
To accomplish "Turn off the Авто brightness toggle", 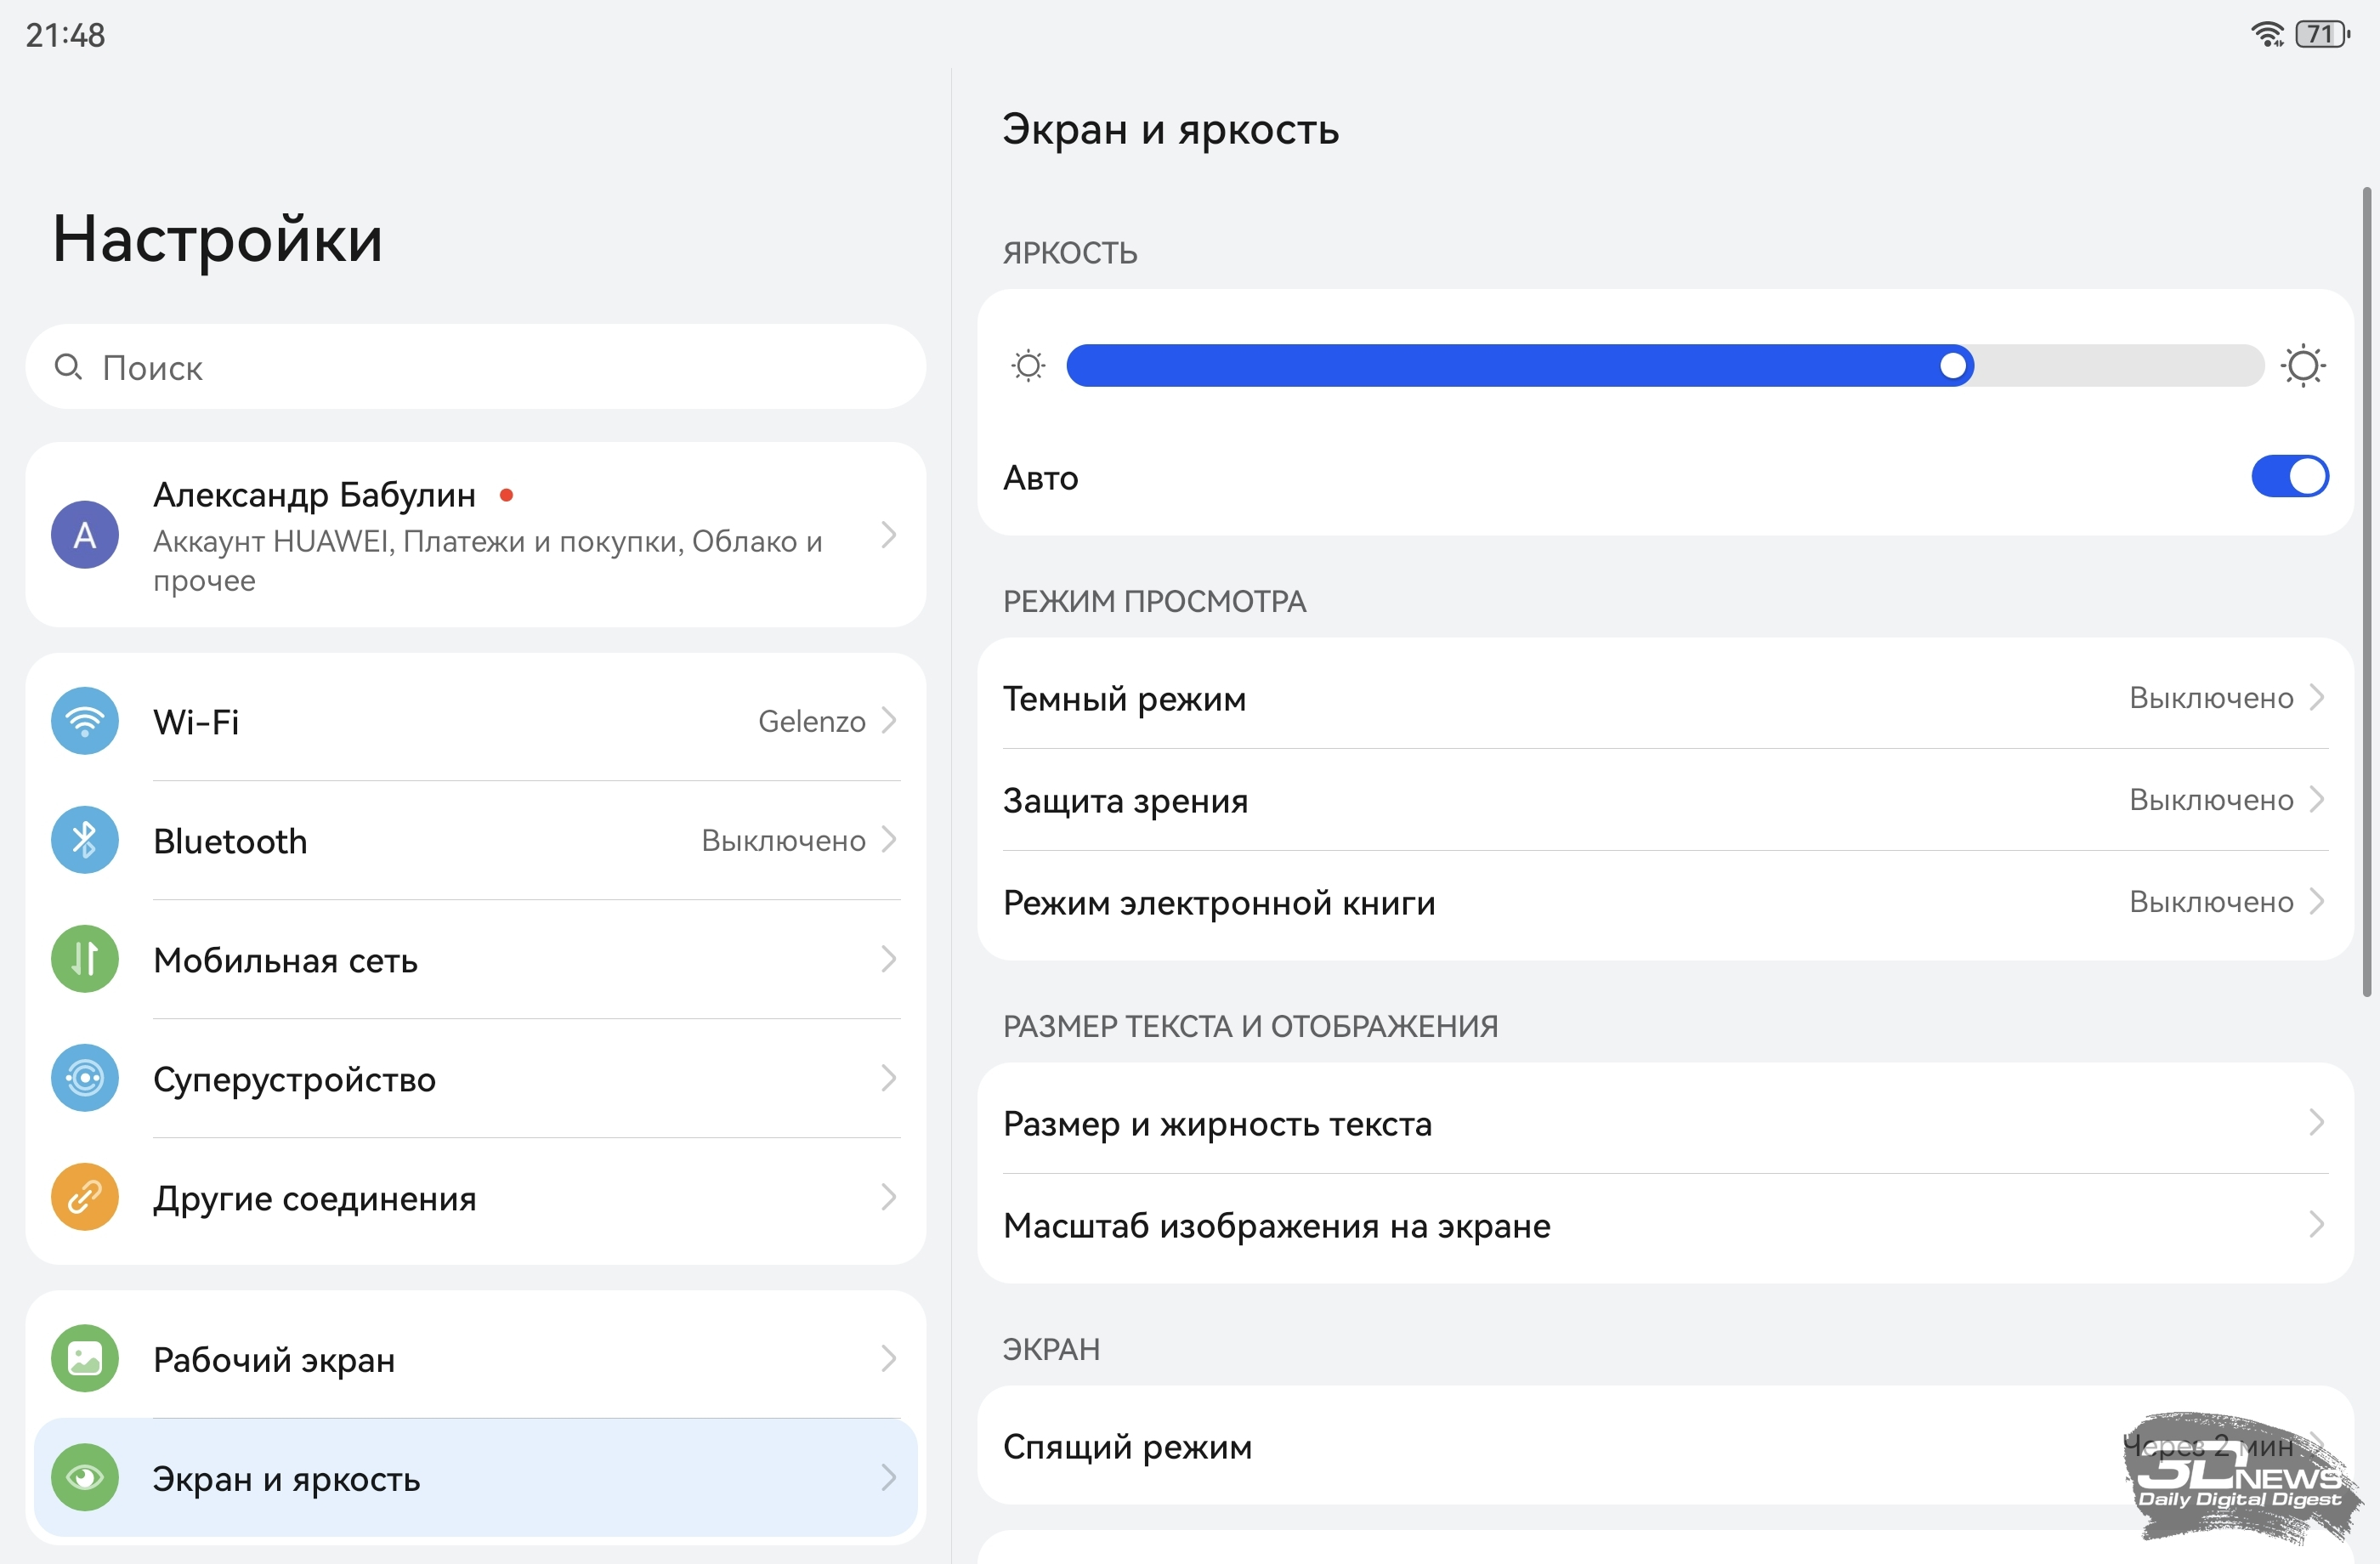I will coord(2289,477).
